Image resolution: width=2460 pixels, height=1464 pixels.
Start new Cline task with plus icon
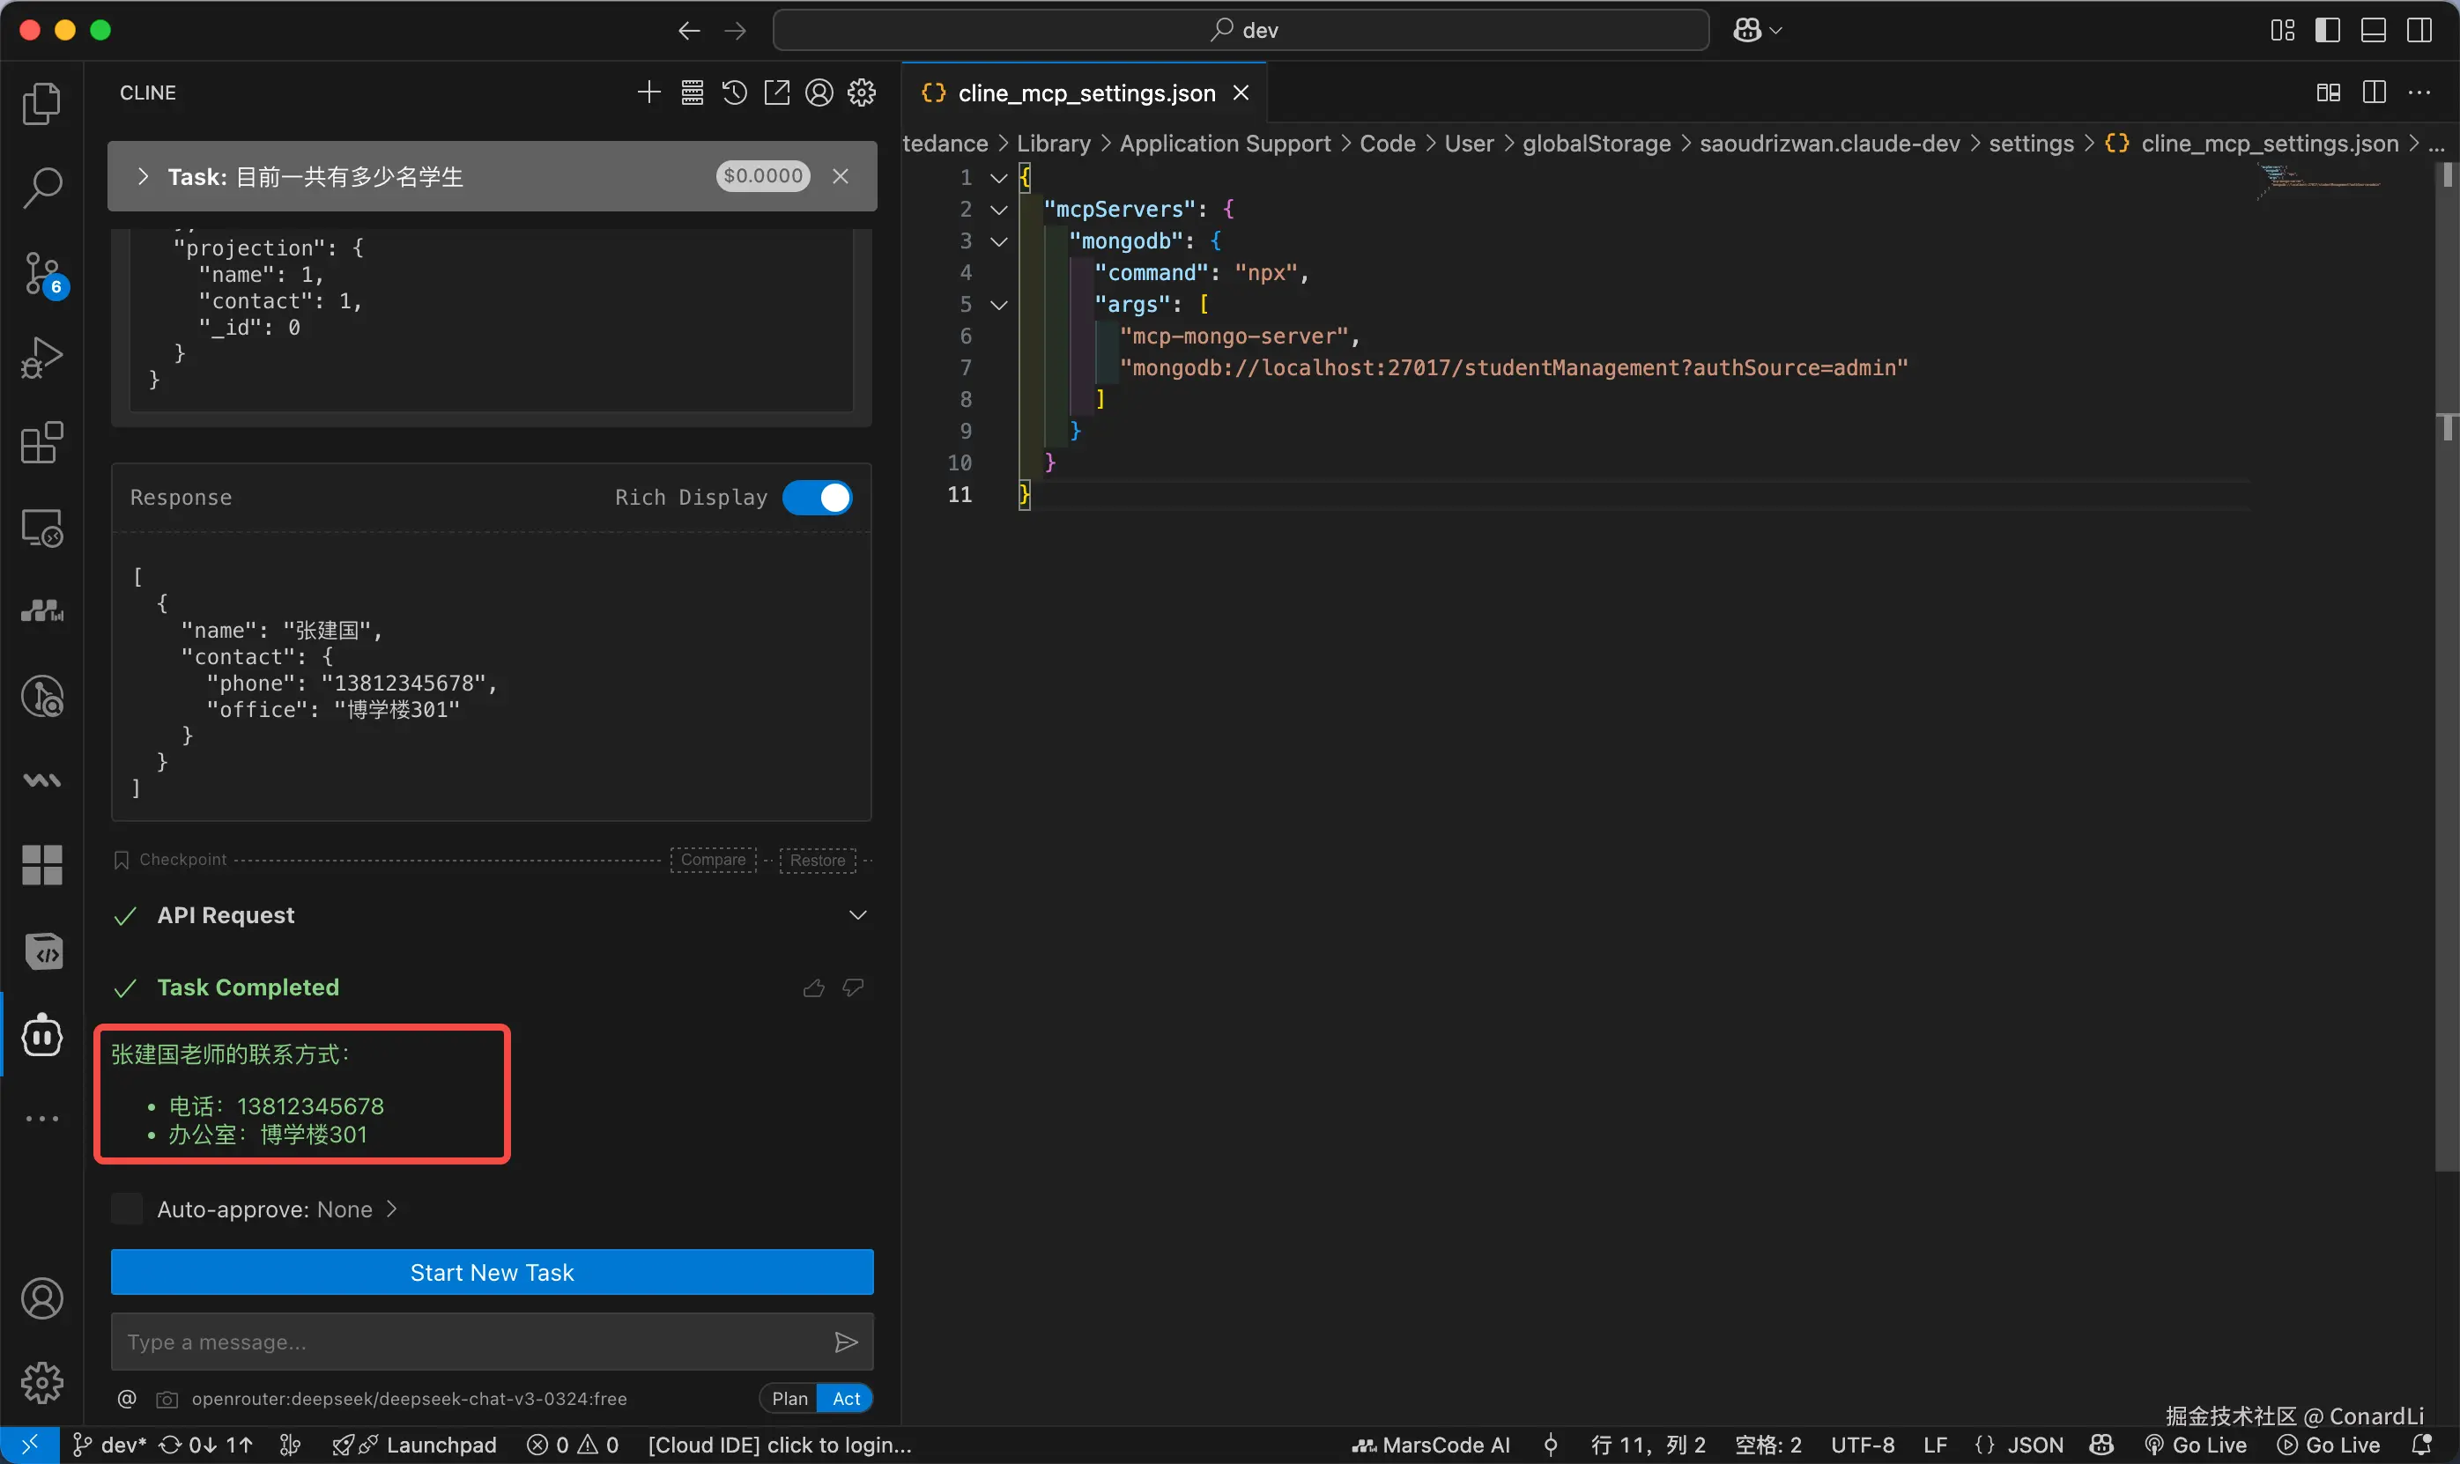coord(648,92)
